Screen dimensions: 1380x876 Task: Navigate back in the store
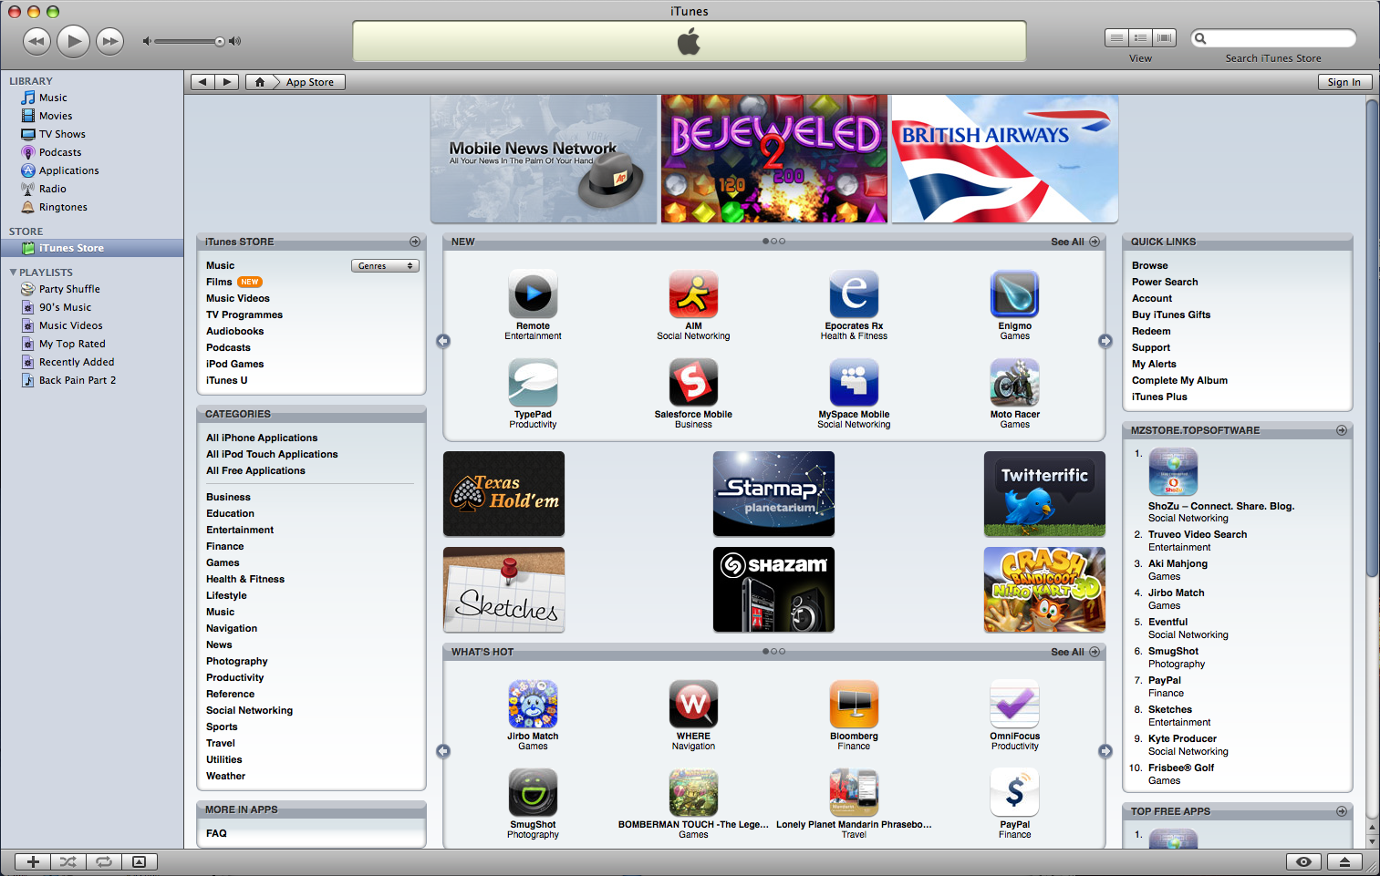[202, 82]
